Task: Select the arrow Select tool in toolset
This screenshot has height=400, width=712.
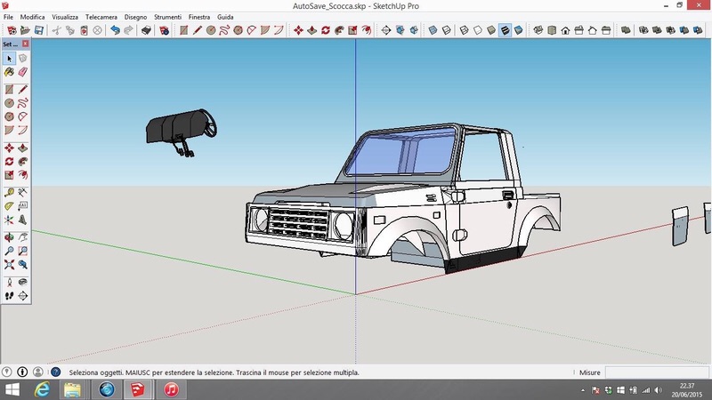Action: click(9, 59)
